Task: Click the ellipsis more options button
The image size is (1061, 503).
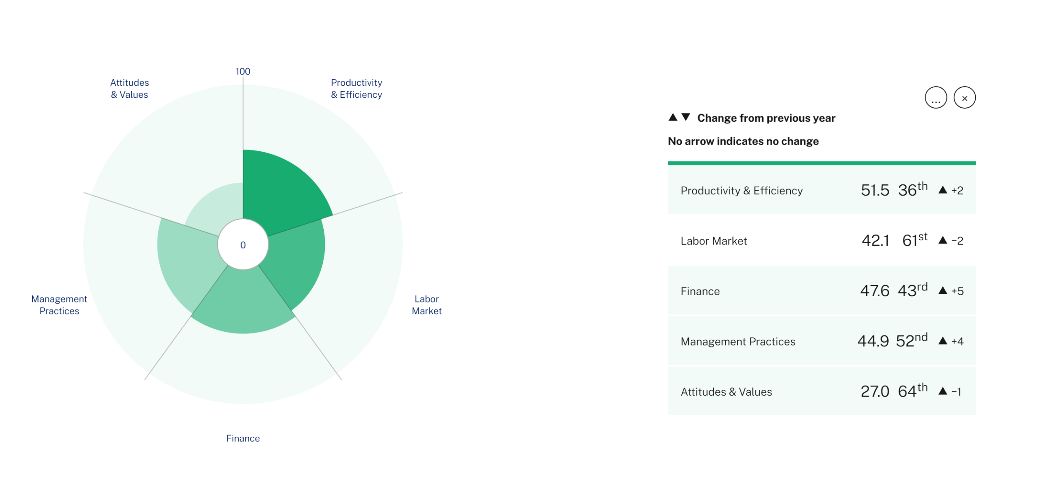Action: click(935, 98)
